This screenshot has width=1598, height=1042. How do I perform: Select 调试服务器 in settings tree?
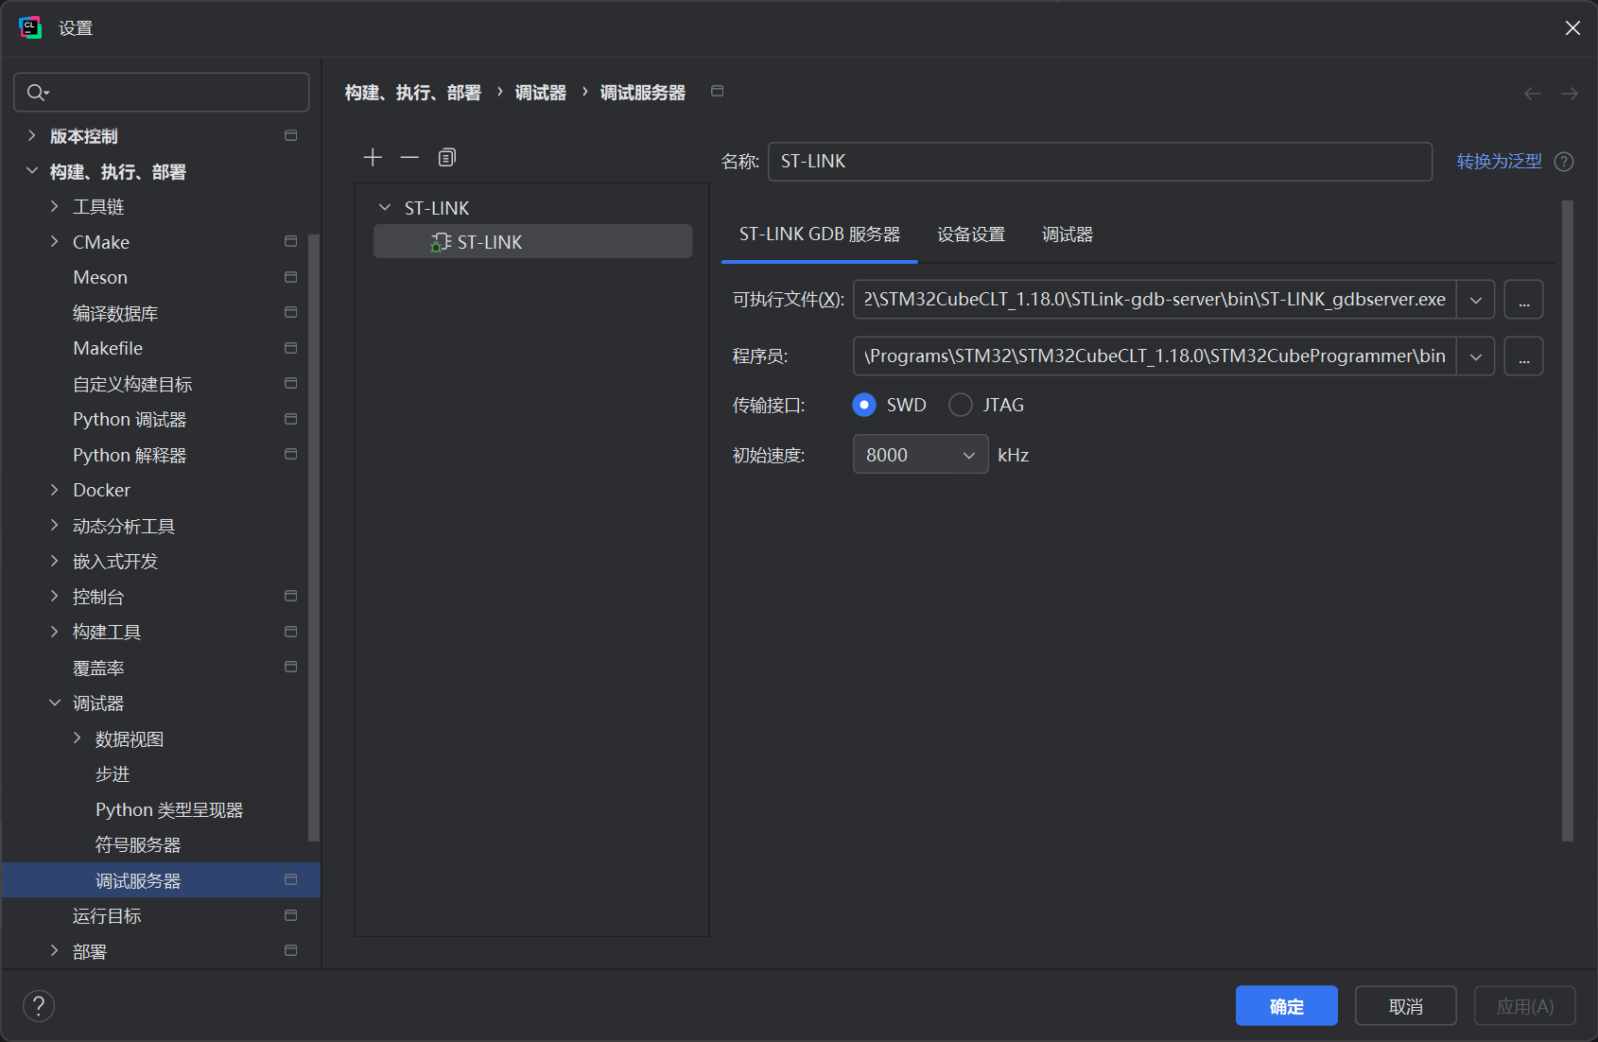click(161, 880)
